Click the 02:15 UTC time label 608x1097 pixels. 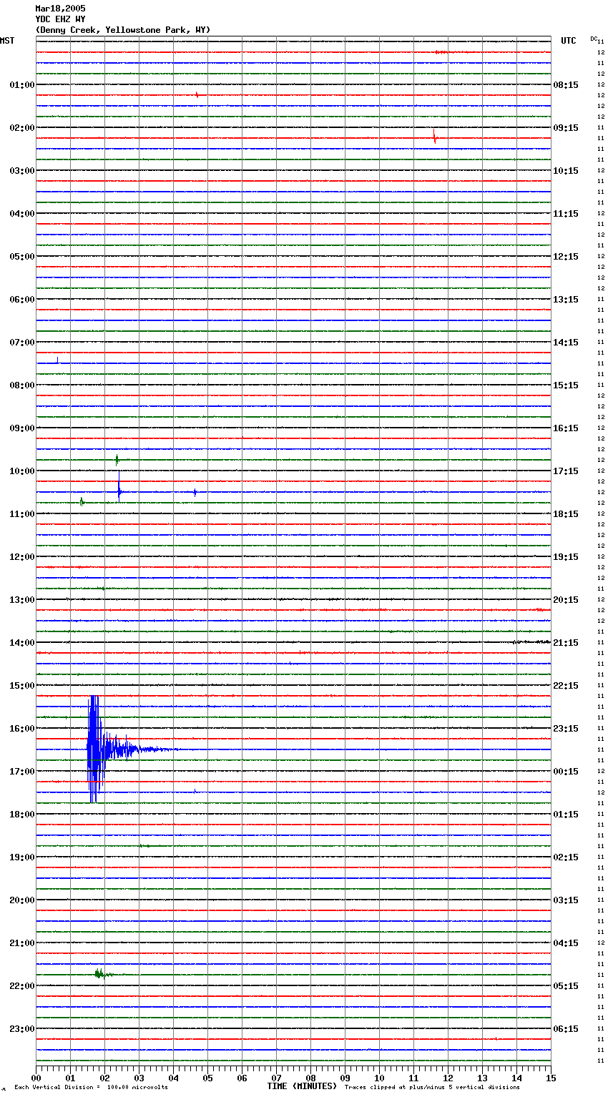[x=566, y=857]
